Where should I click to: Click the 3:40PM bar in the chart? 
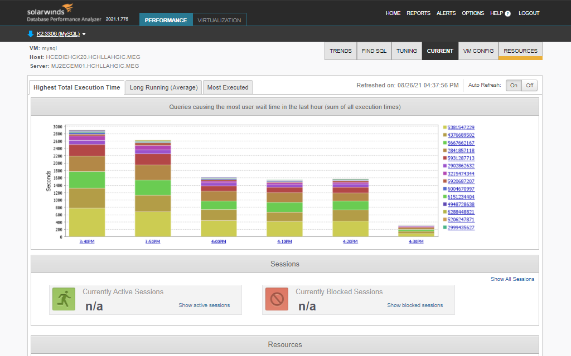click(x=86, y=184)
